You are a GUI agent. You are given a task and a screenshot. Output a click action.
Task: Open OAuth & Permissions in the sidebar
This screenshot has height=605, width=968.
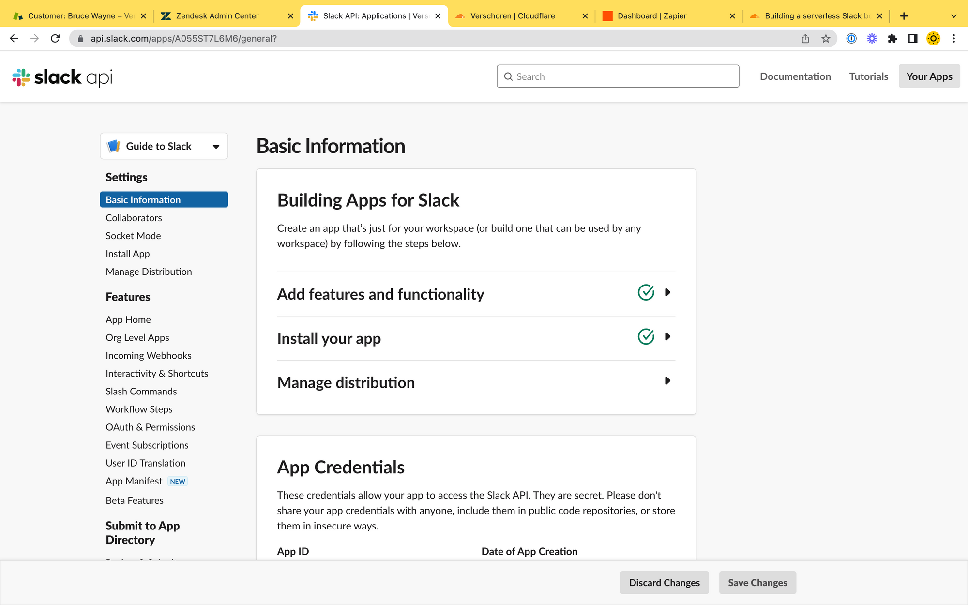150,427
